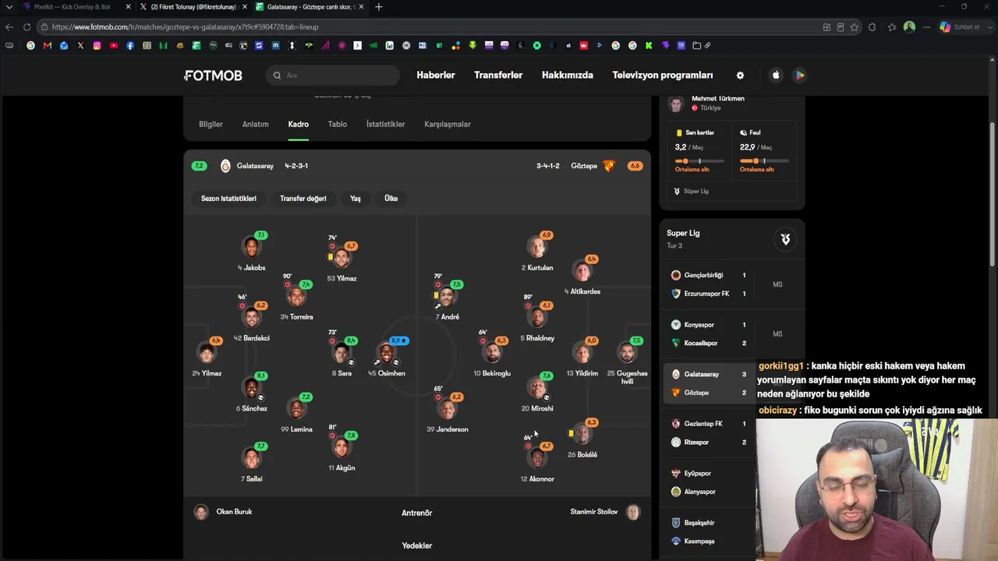This screenshot has width=998, height=561.
Task: Click Osimhen's 8,9 rating badge
Action: 399,340
